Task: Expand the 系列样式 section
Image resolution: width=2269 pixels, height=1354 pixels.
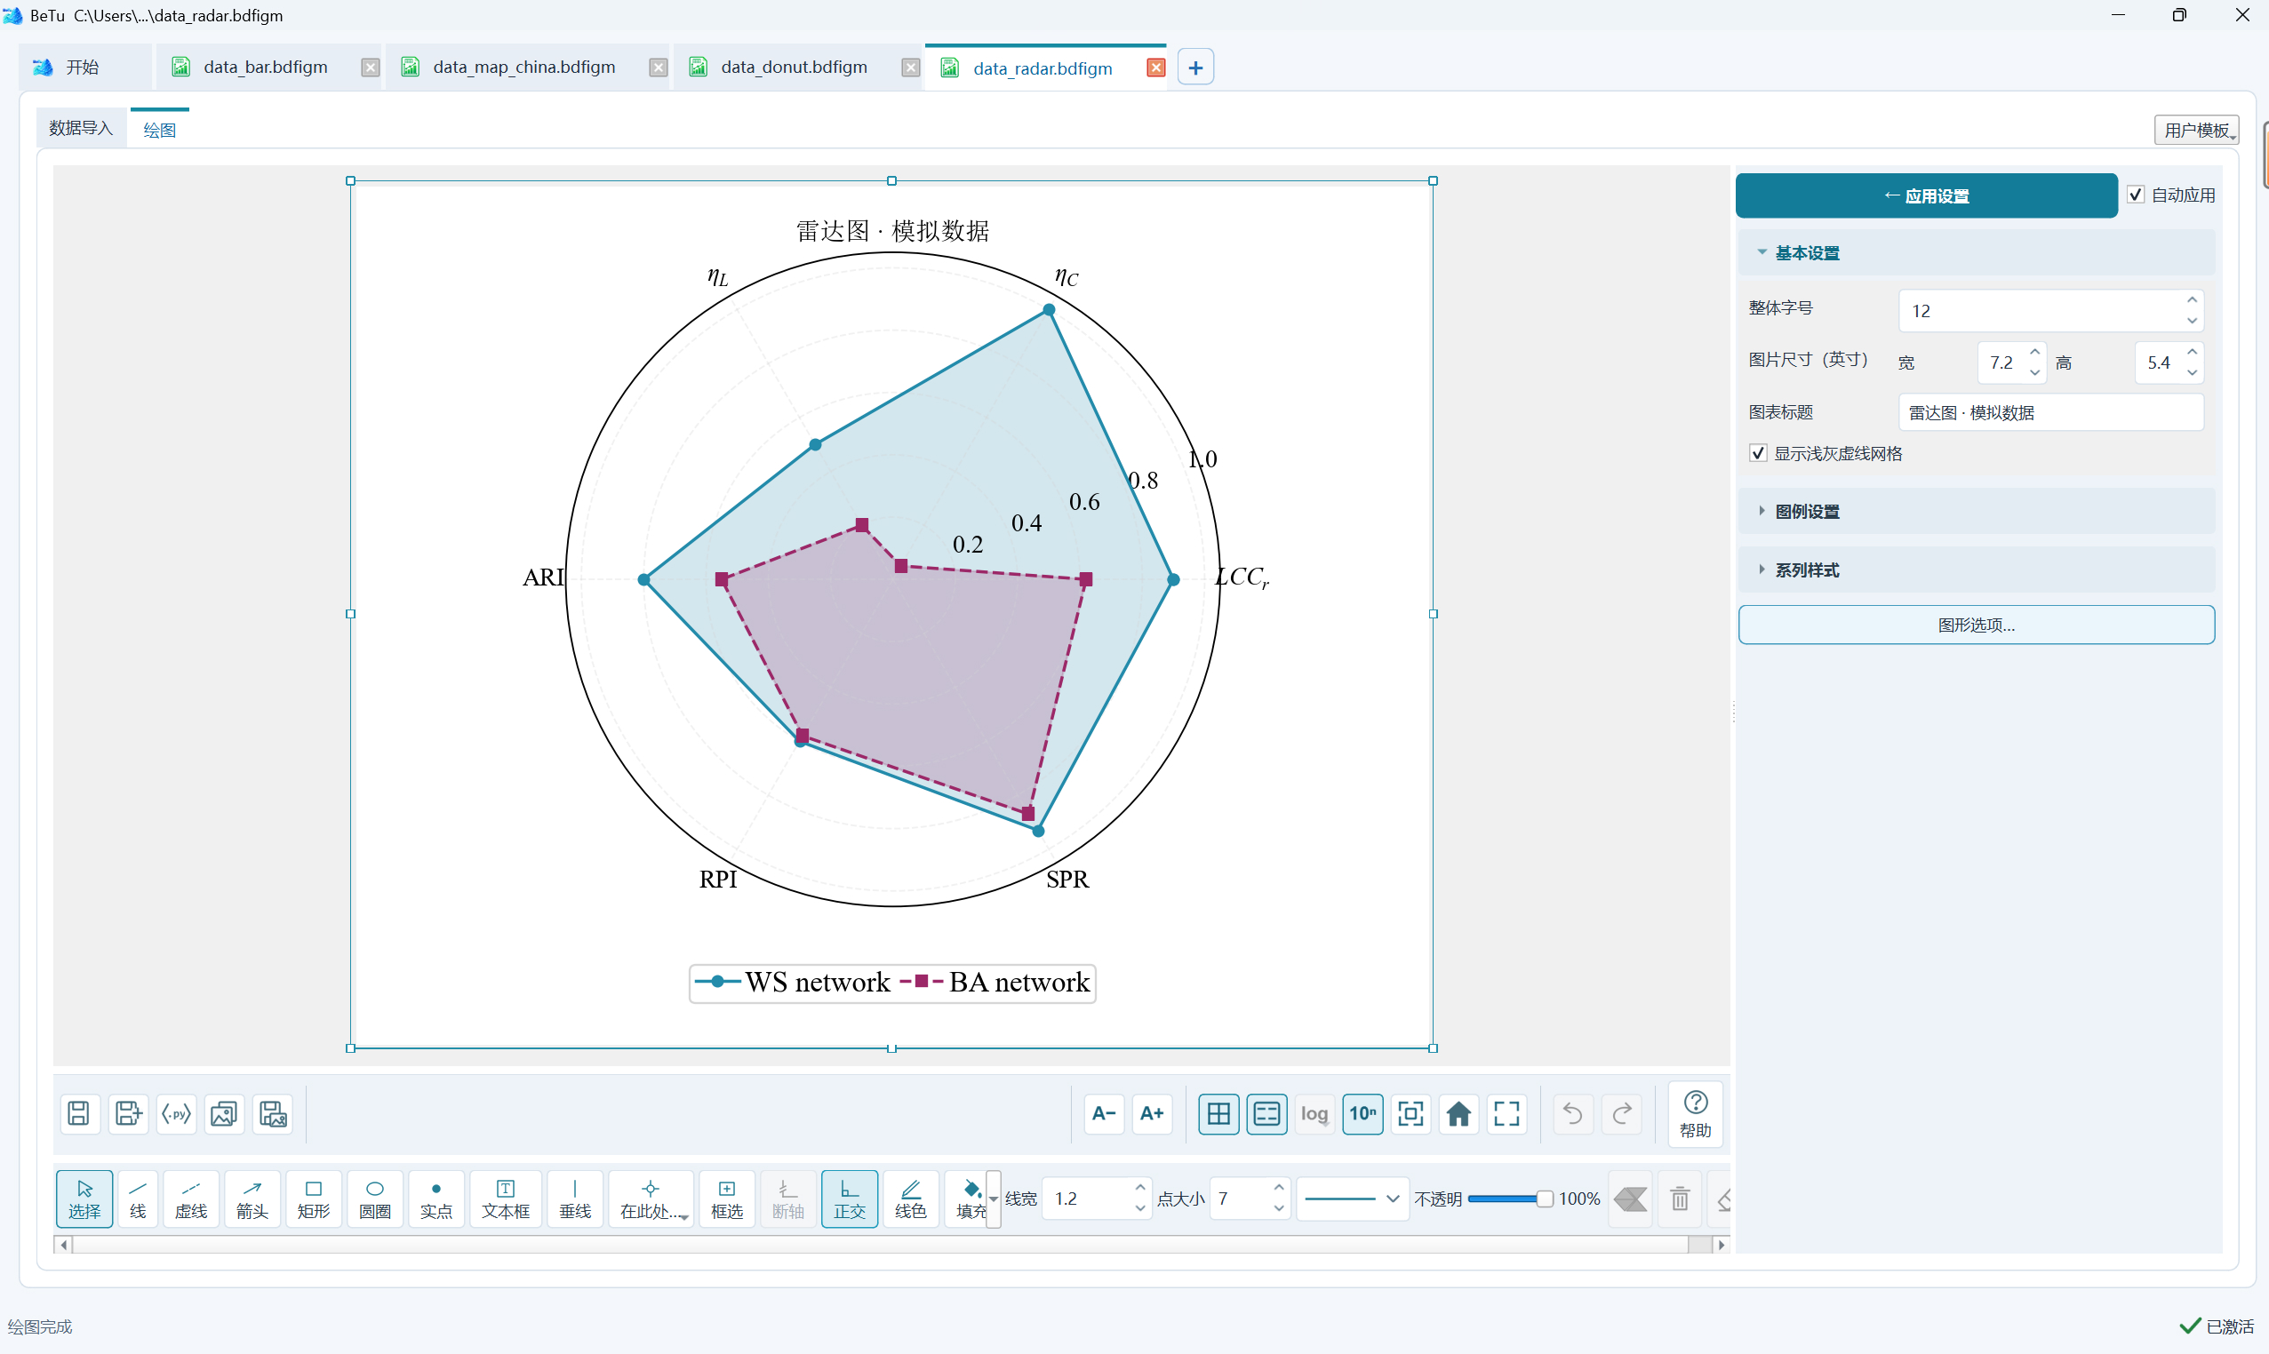Action: tap(1976, 569)
